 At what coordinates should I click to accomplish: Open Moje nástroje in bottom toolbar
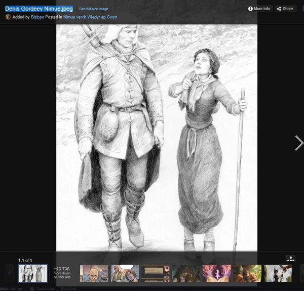point(12,289)
